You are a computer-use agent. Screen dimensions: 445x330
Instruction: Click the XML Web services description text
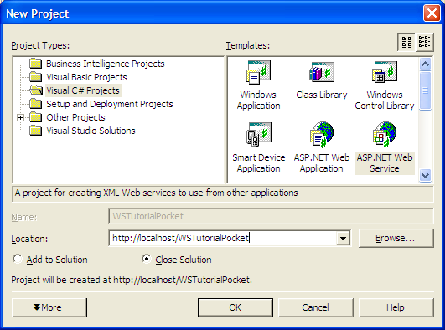157,193
